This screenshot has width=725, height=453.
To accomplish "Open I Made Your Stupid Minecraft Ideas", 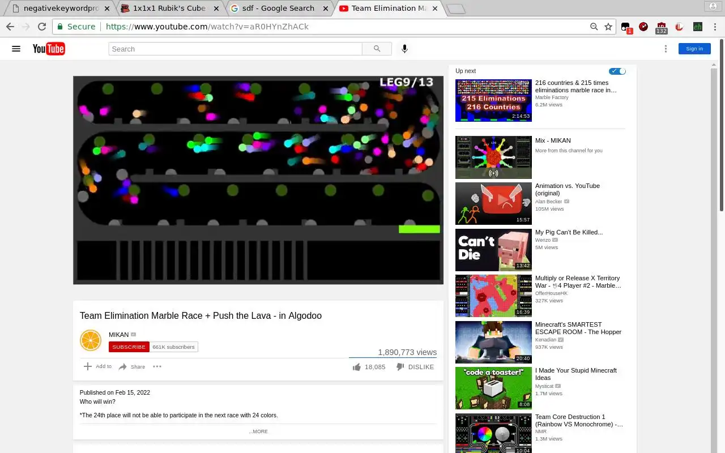I will [x=576, y=374].
